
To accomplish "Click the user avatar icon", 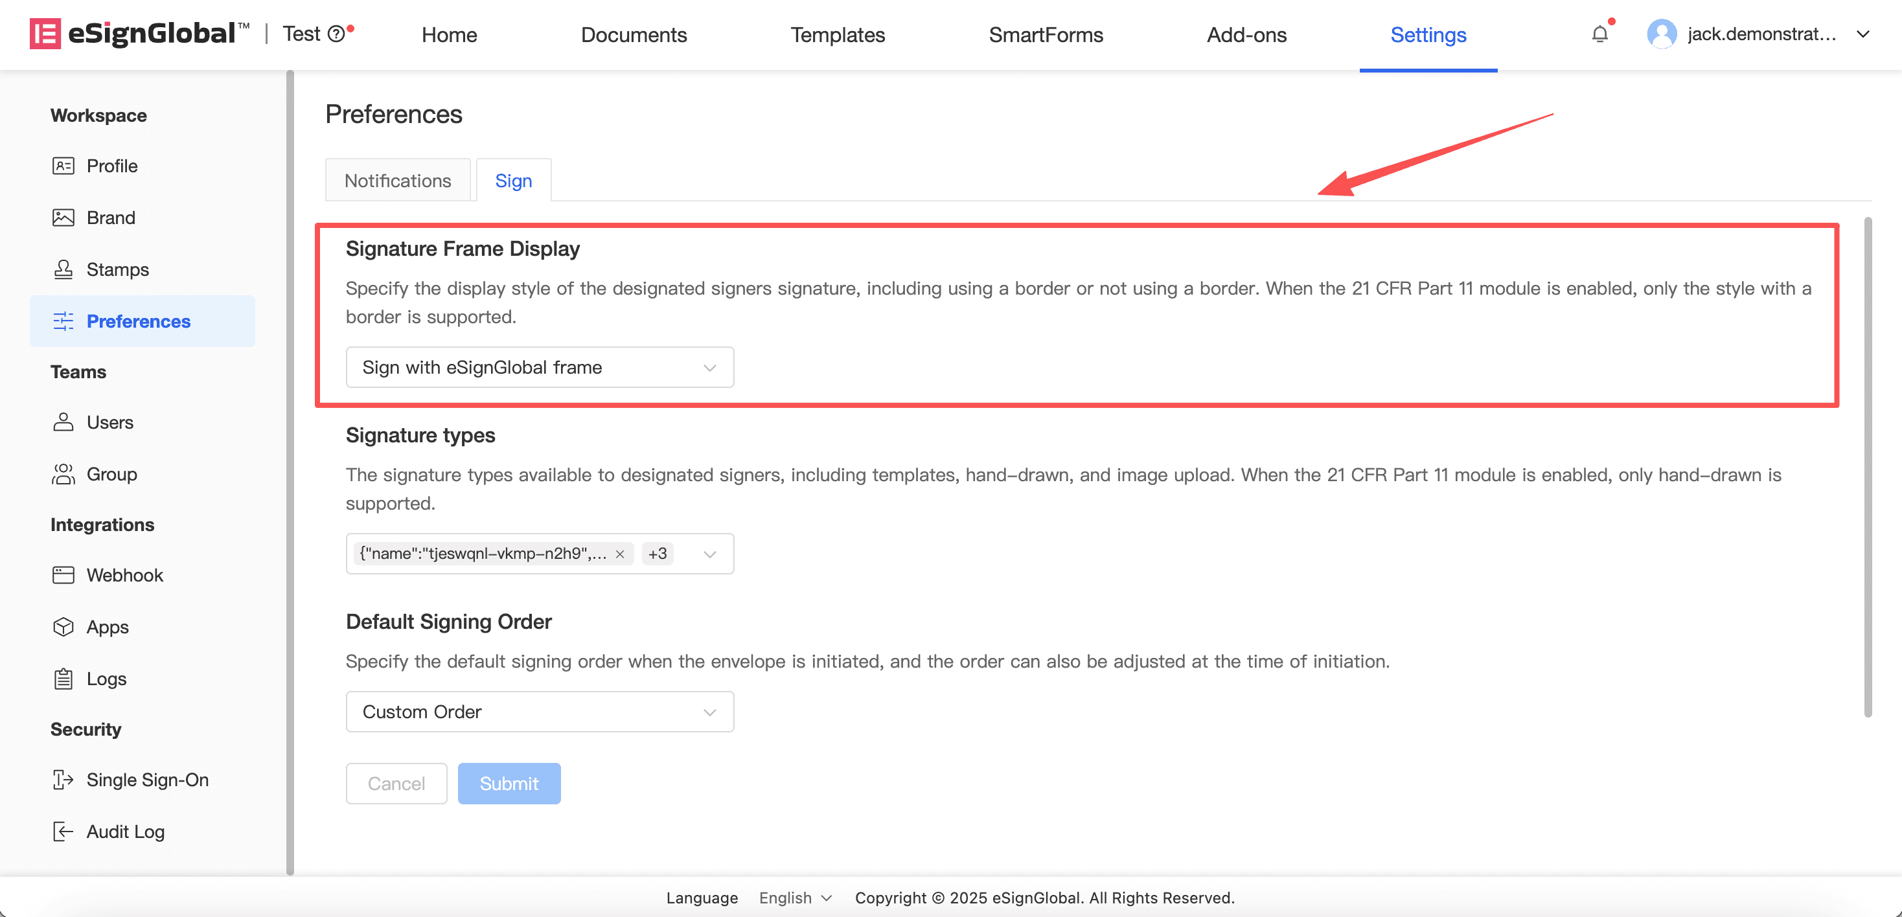I will point(1661,34).
